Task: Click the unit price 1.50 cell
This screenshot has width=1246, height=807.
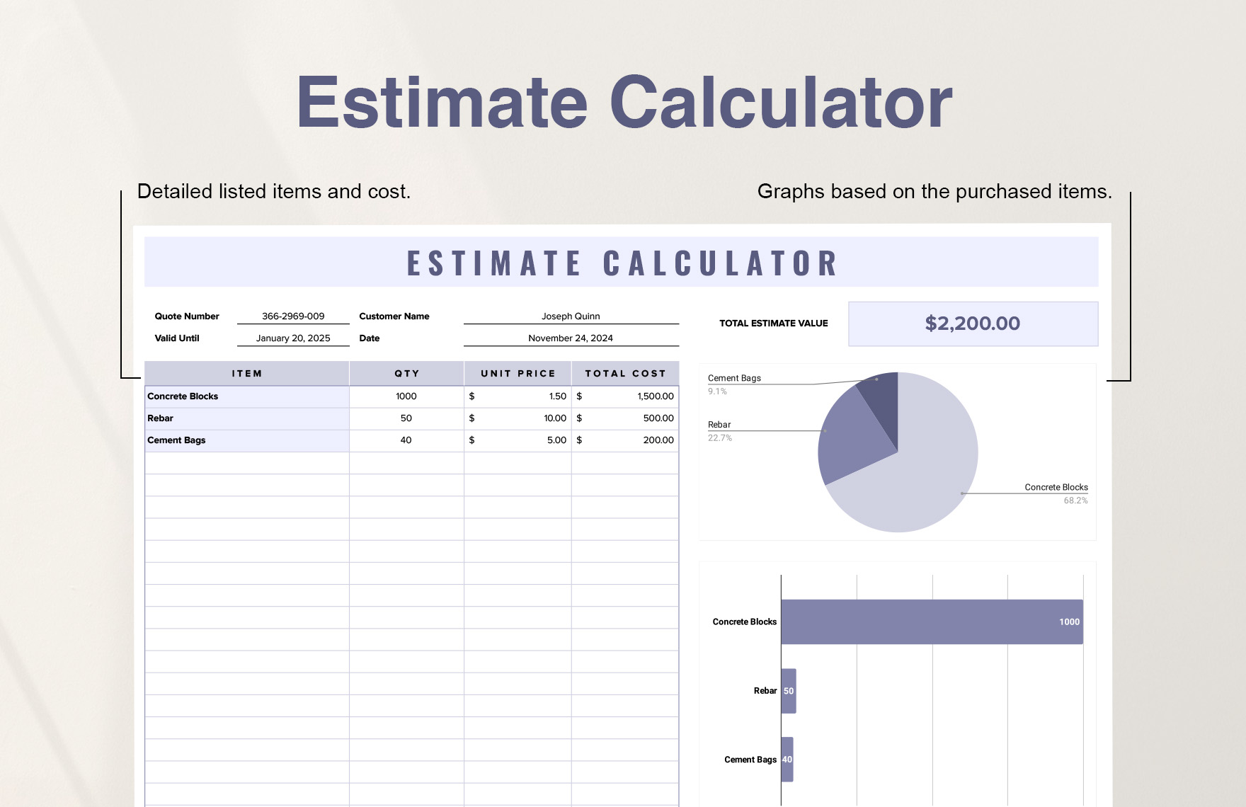Action: point(518,396)
